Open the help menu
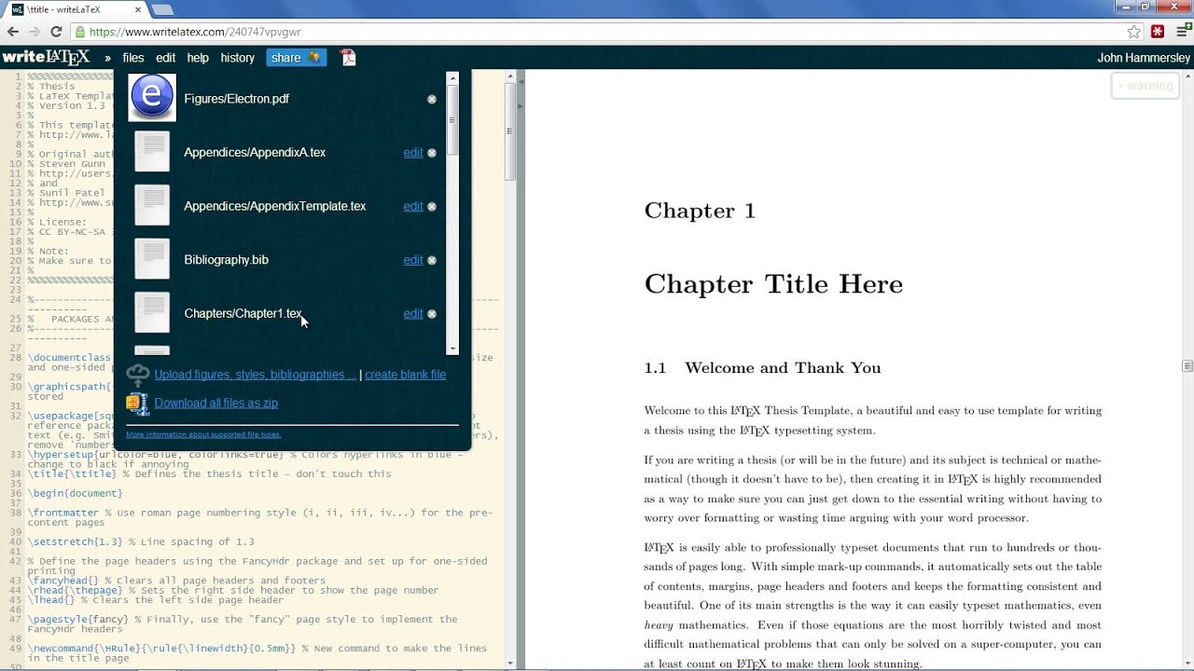 198,58
